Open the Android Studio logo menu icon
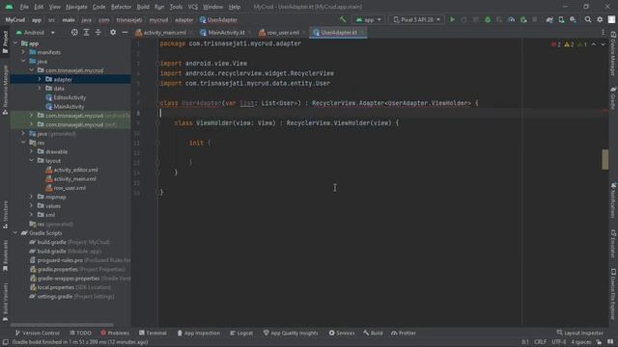The height and width of the screenshot is (347, 618). (x=9, y=7)
